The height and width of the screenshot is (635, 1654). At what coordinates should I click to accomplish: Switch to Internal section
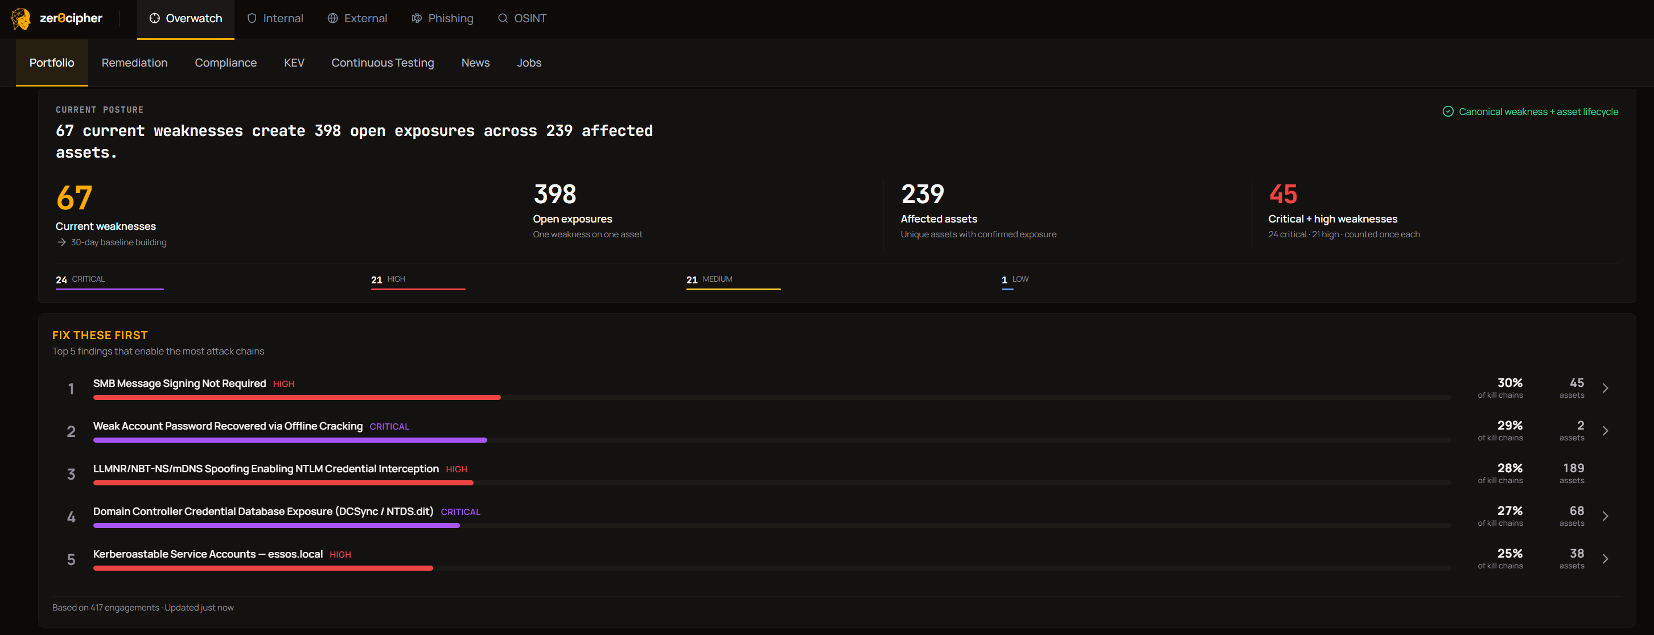[x=275, y=19]
